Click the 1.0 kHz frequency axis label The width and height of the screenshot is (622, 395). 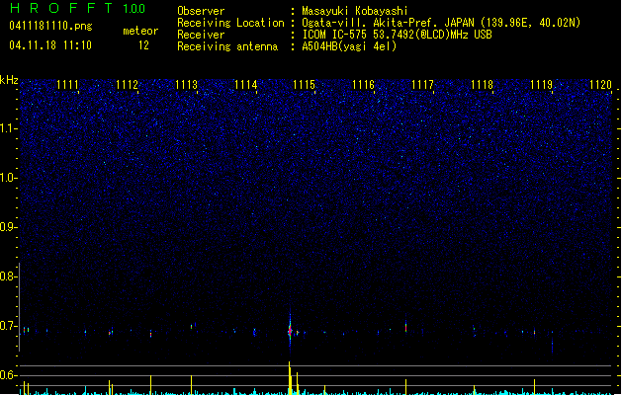tap(9, 178)
